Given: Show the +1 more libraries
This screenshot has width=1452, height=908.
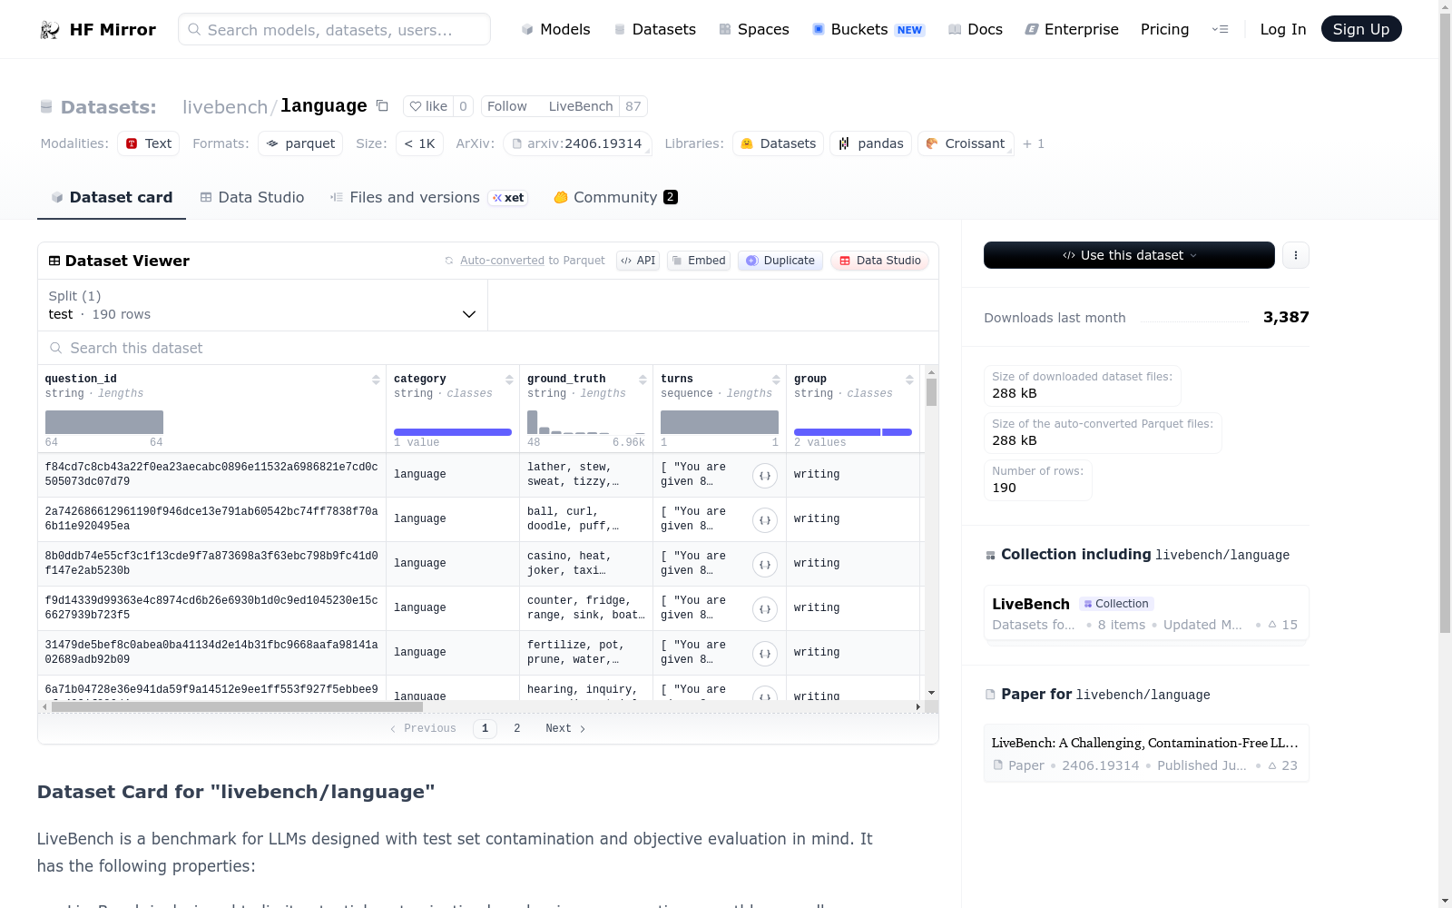Looking at the screenshot, I should (1034, 143).
